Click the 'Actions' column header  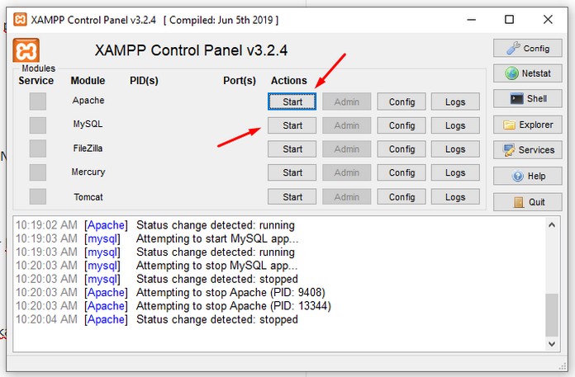[x=289, y=81]
